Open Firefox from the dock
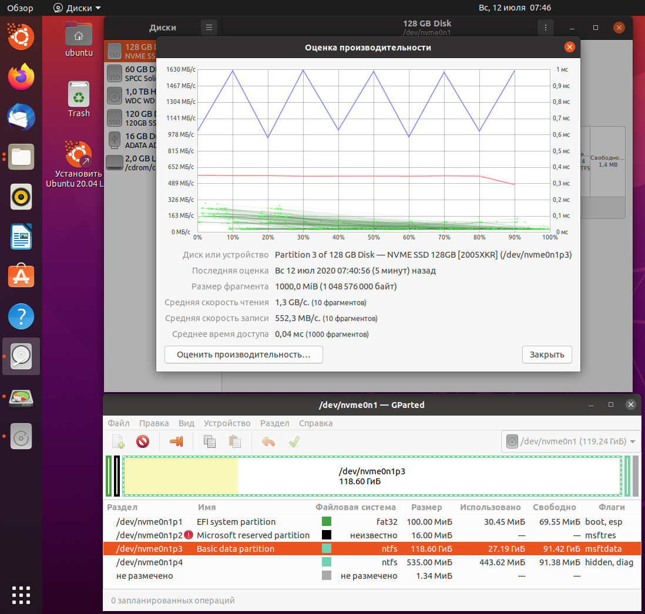 point(21,76)
